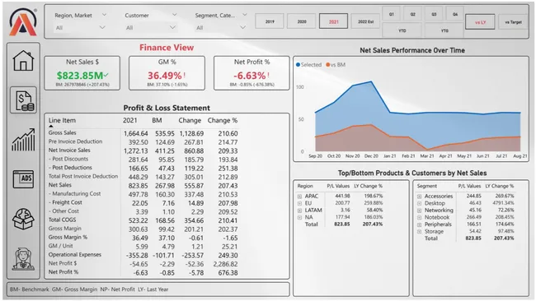The image size is (536, 301).
Task: Click the green checkmark beside Net Sales value
Action: 106,75
